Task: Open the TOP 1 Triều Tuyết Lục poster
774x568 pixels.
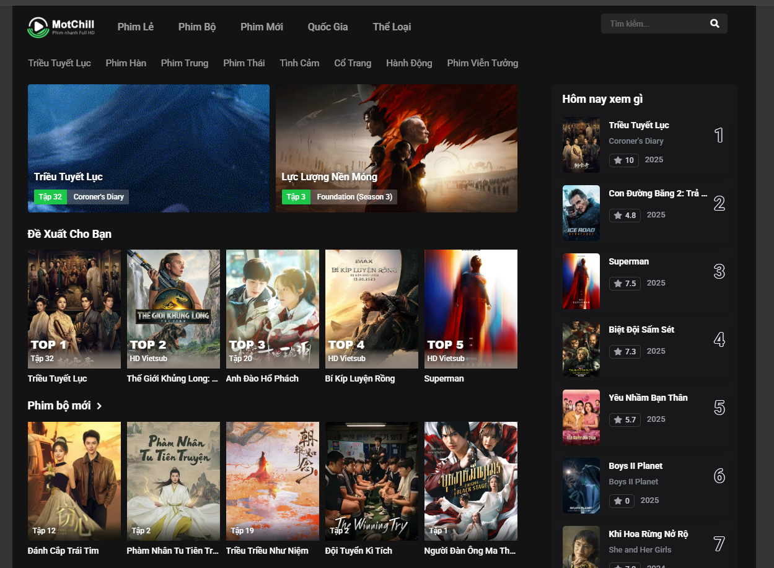Action: pos(74,309)
